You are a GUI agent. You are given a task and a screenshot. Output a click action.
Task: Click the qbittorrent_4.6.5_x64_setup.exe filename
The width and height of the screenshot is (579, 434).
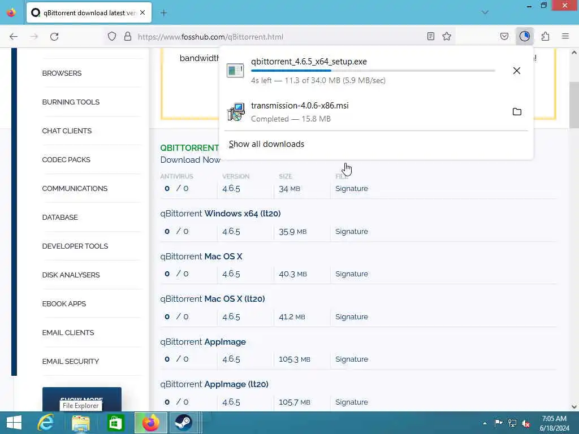pos(309,62)
